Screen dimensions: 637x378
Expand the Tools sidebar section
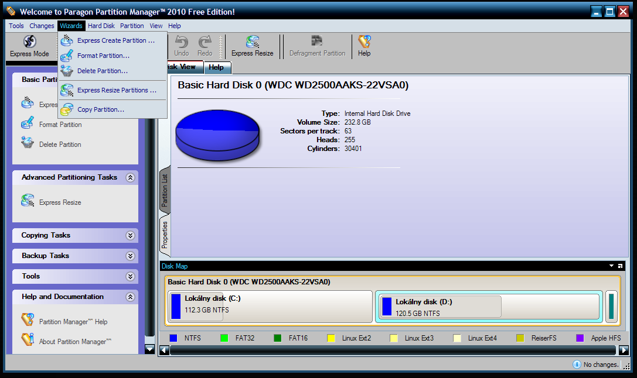click(130, 276)
